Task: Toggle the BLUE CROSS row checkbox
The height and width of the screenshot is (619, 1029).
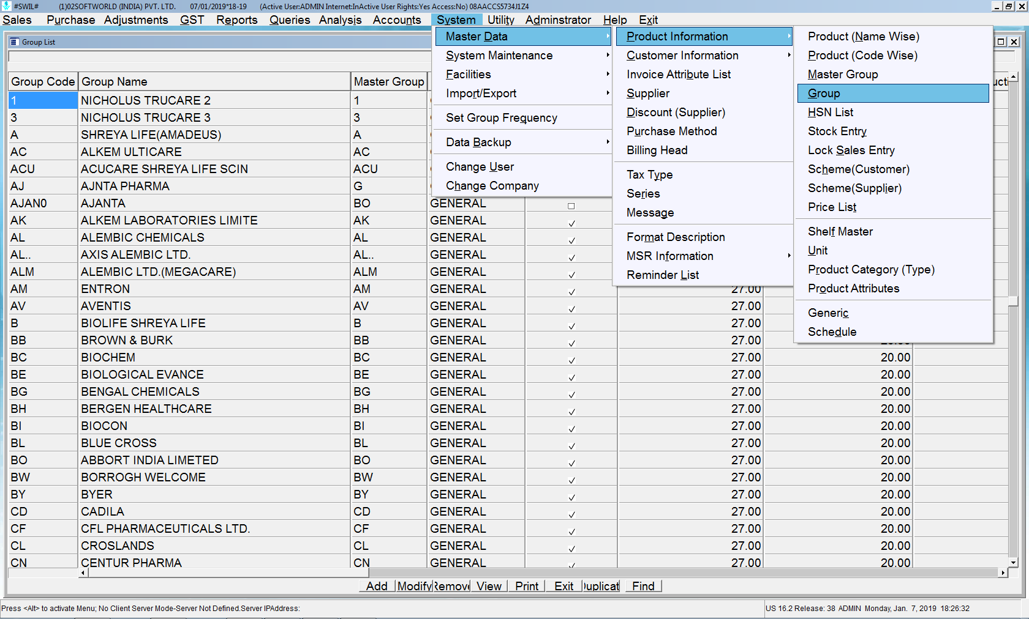Action: click(571, 446)
